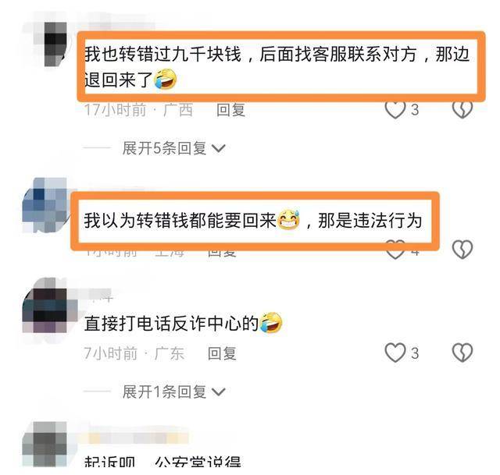Open avatar of the bottom commenter
The image size is (500, 475).
(45, 445)
